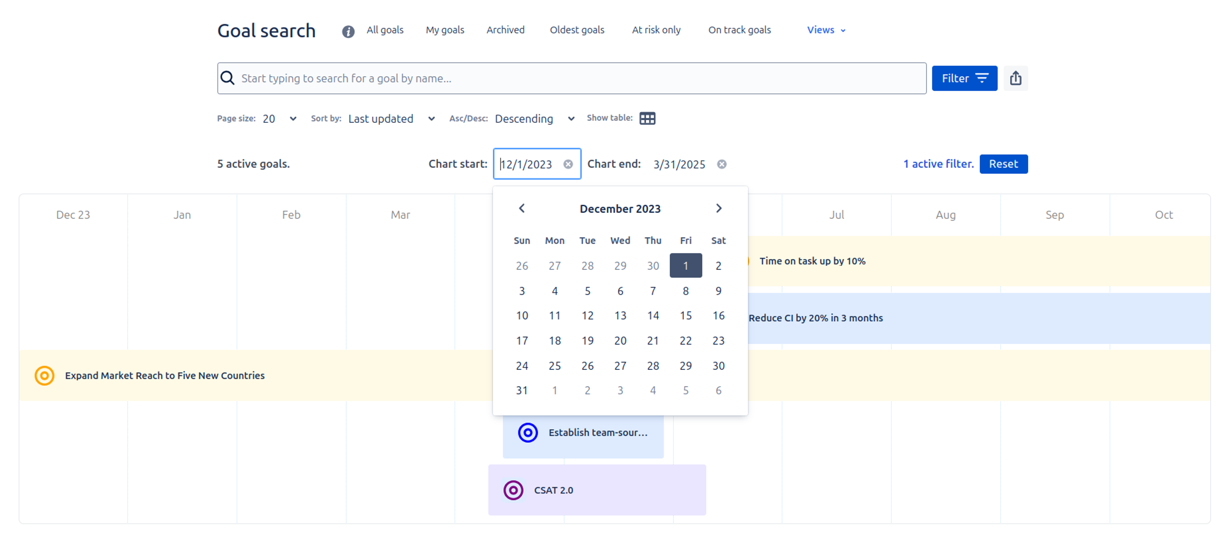The width and height of the screenshot is (1232, 547).
Task: Click the Filter button
Action: click(964, 78)
